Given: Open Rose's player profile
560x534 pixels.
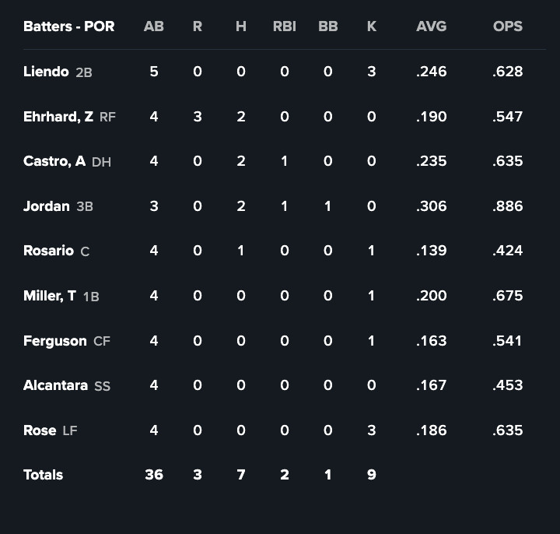Looking at the screenshot, I should pos(40,430).
